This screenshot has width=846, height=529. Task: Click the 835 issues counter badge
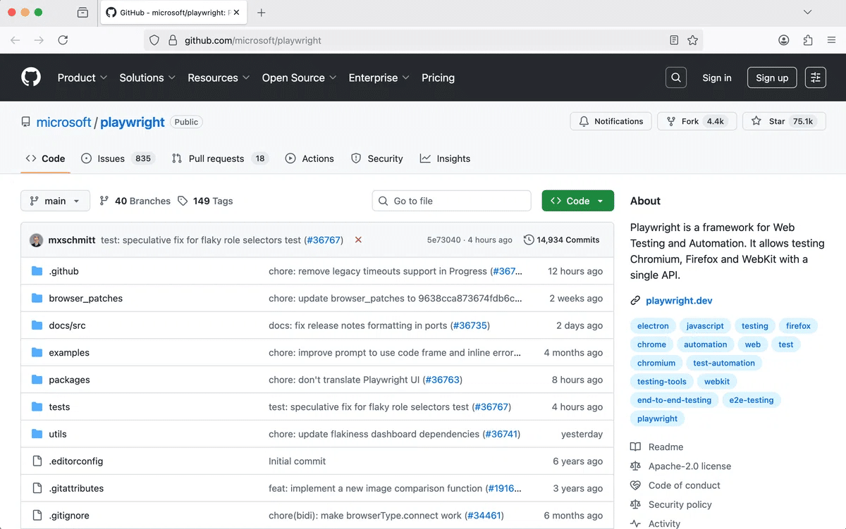click(143, 158)
